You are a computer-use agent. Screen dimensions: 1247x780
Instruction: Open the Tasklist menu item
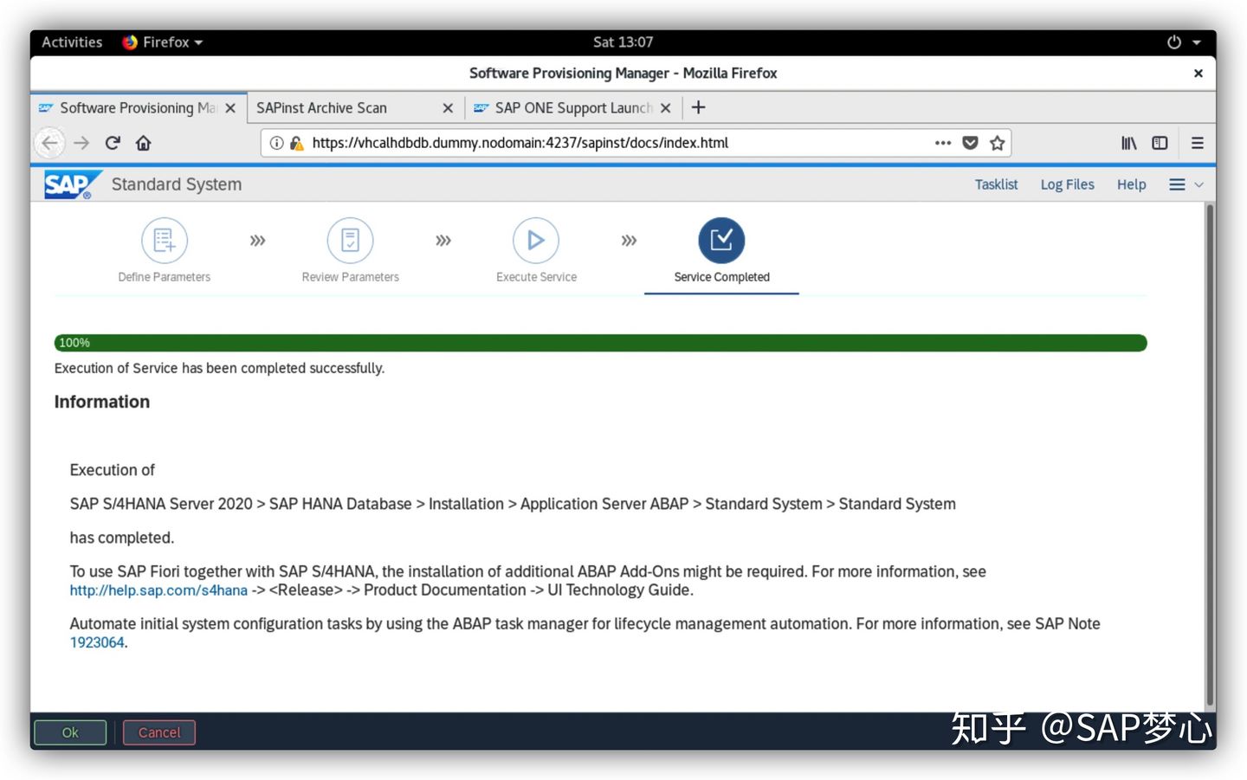tap(996, 184)
